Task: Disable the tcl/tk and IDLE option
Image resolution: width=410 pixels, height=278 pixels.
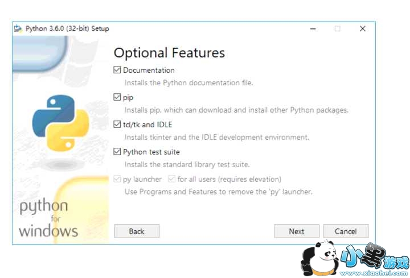Action: tap(117, 125)
